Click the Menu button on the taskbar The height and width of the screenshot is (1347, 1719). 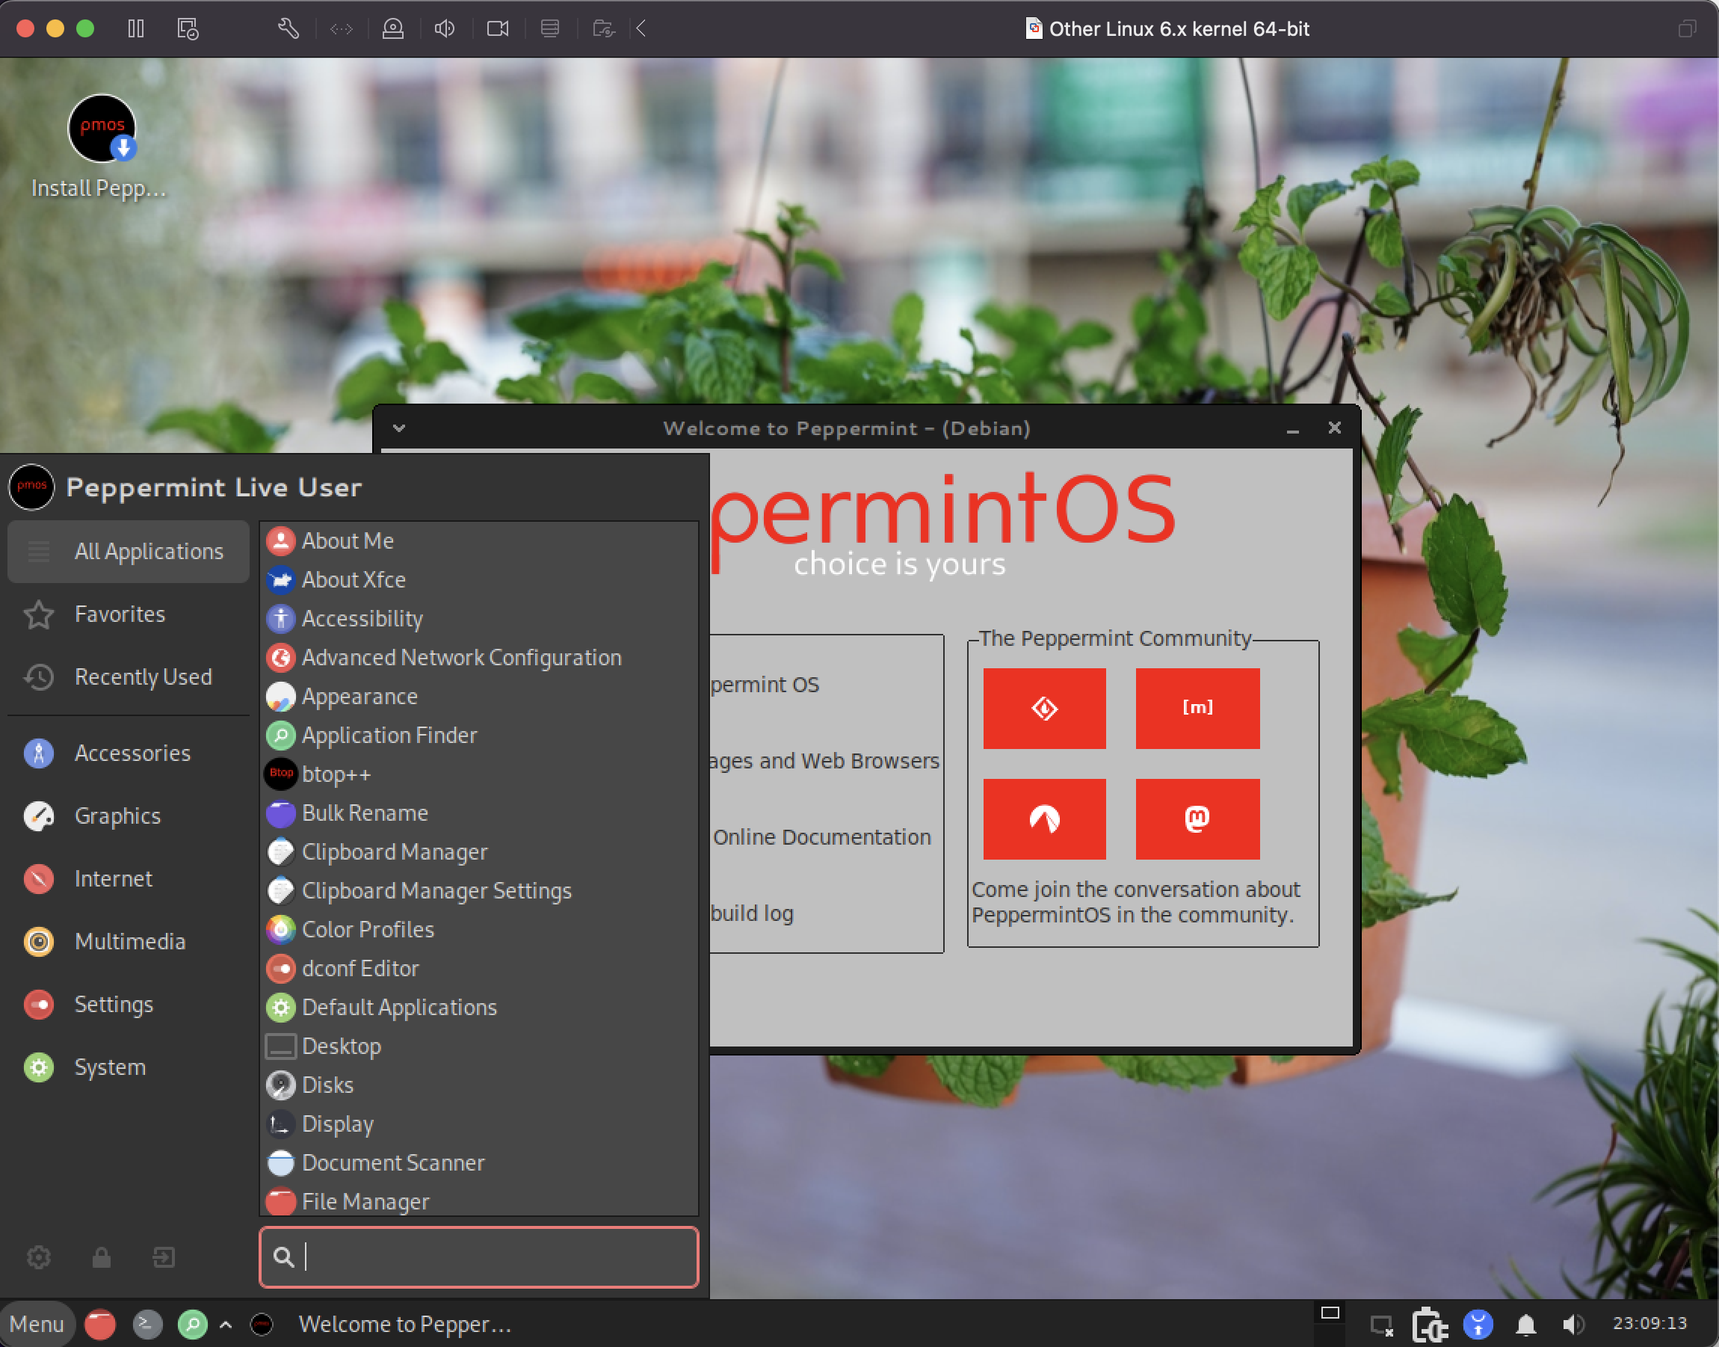point(37,1324)
